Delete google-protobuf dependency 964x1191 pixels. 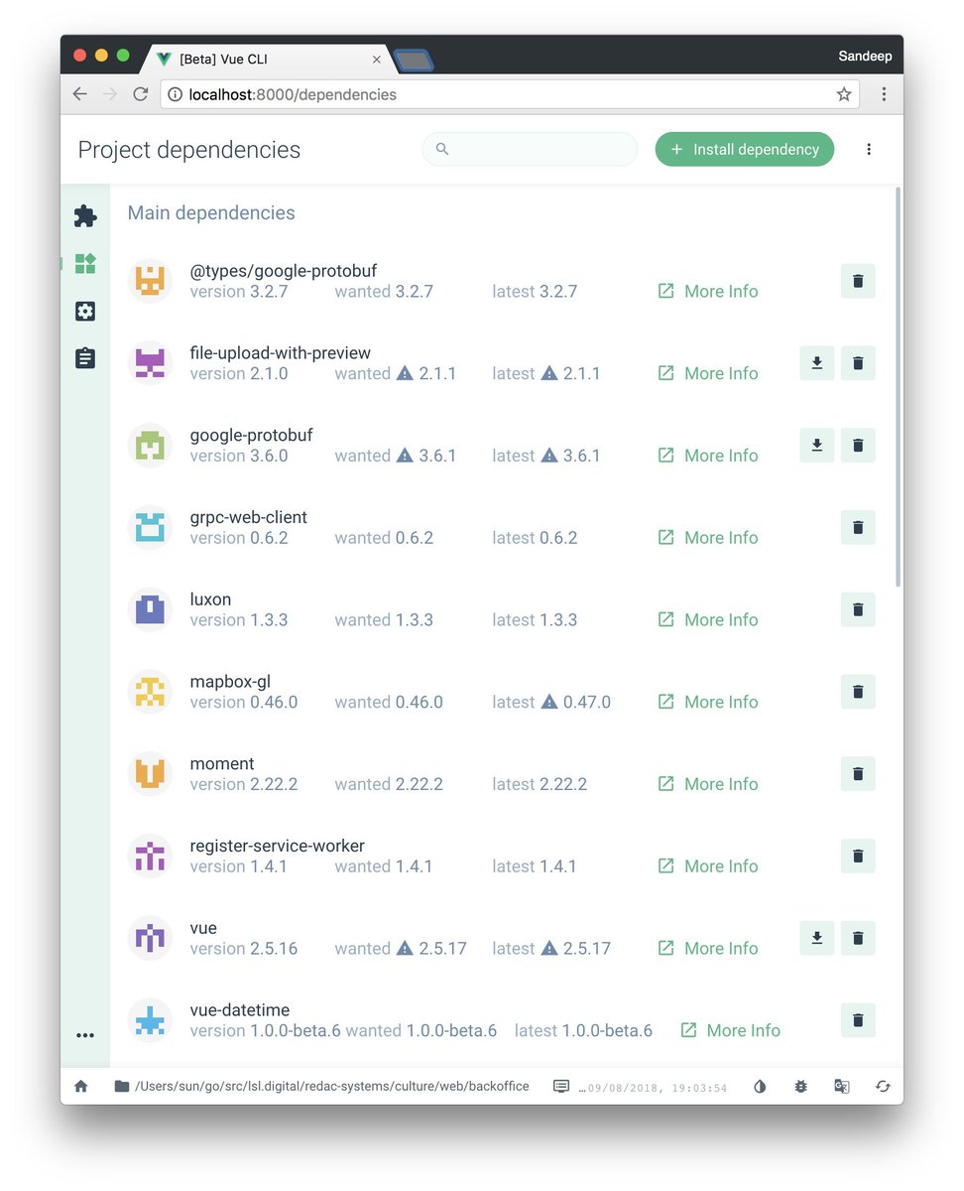858,446
